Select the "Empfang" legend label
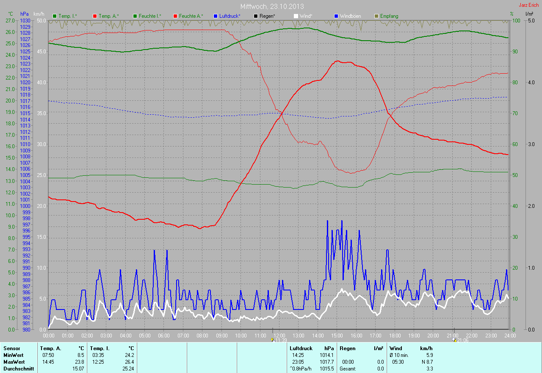Image resolution: width=542 pixels, height=373 pixels. pos(389,16)
